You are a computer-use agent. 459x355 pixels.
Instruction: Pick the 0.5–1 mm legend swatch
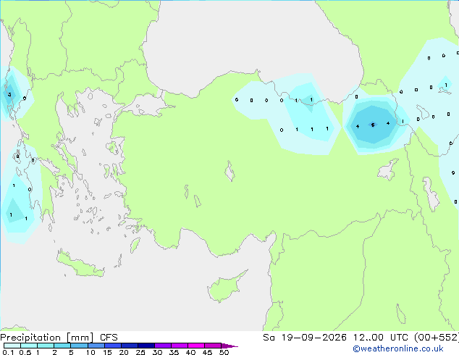point(29,346)
